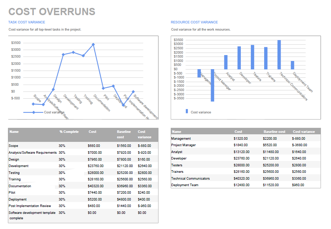Select the Pilot row cost variance $240.00
This screenshot has width=331, height=229.
[144, 193]
